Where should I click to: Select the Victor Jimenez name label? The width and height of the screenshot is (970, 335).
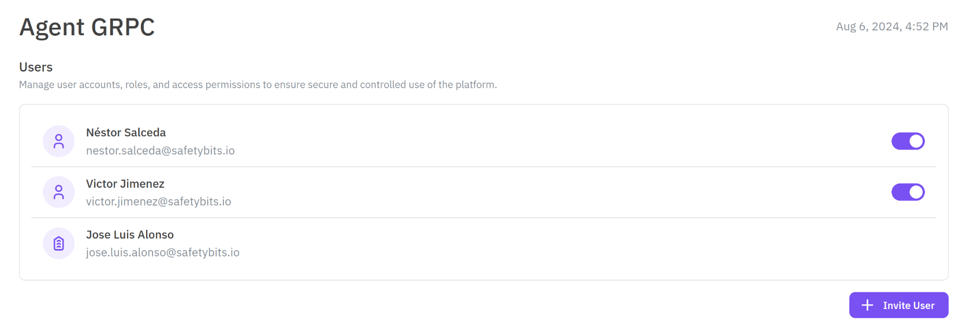tap(125, 184)
